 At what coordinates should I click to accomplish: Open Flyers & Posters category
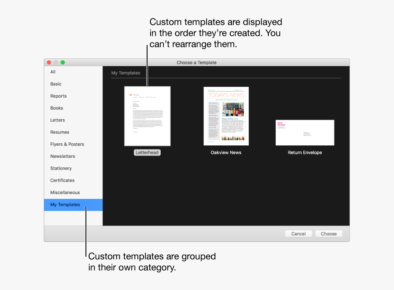[73, 145]
